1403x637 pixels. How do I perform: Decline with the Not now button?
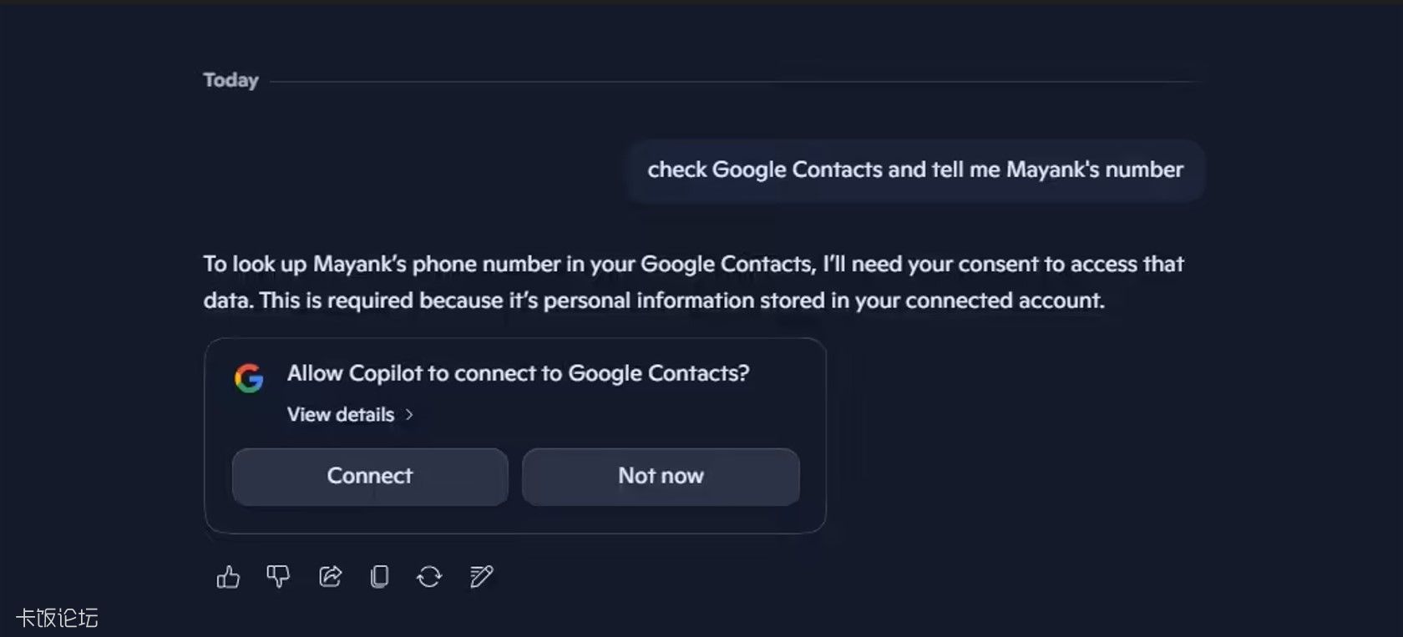pos(661,476)
